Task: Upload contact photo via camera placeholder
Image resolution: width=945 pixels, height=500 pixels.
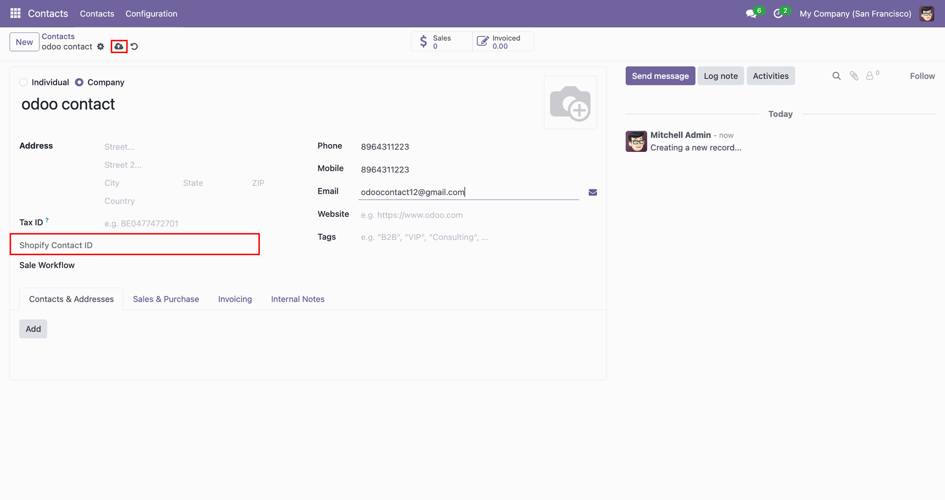Action: tap(570, 103)
